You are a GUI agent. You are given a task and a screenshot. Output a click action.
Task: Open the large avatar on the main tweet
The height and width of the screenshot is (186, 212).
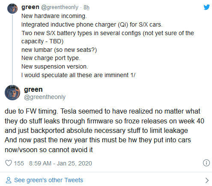12,93
